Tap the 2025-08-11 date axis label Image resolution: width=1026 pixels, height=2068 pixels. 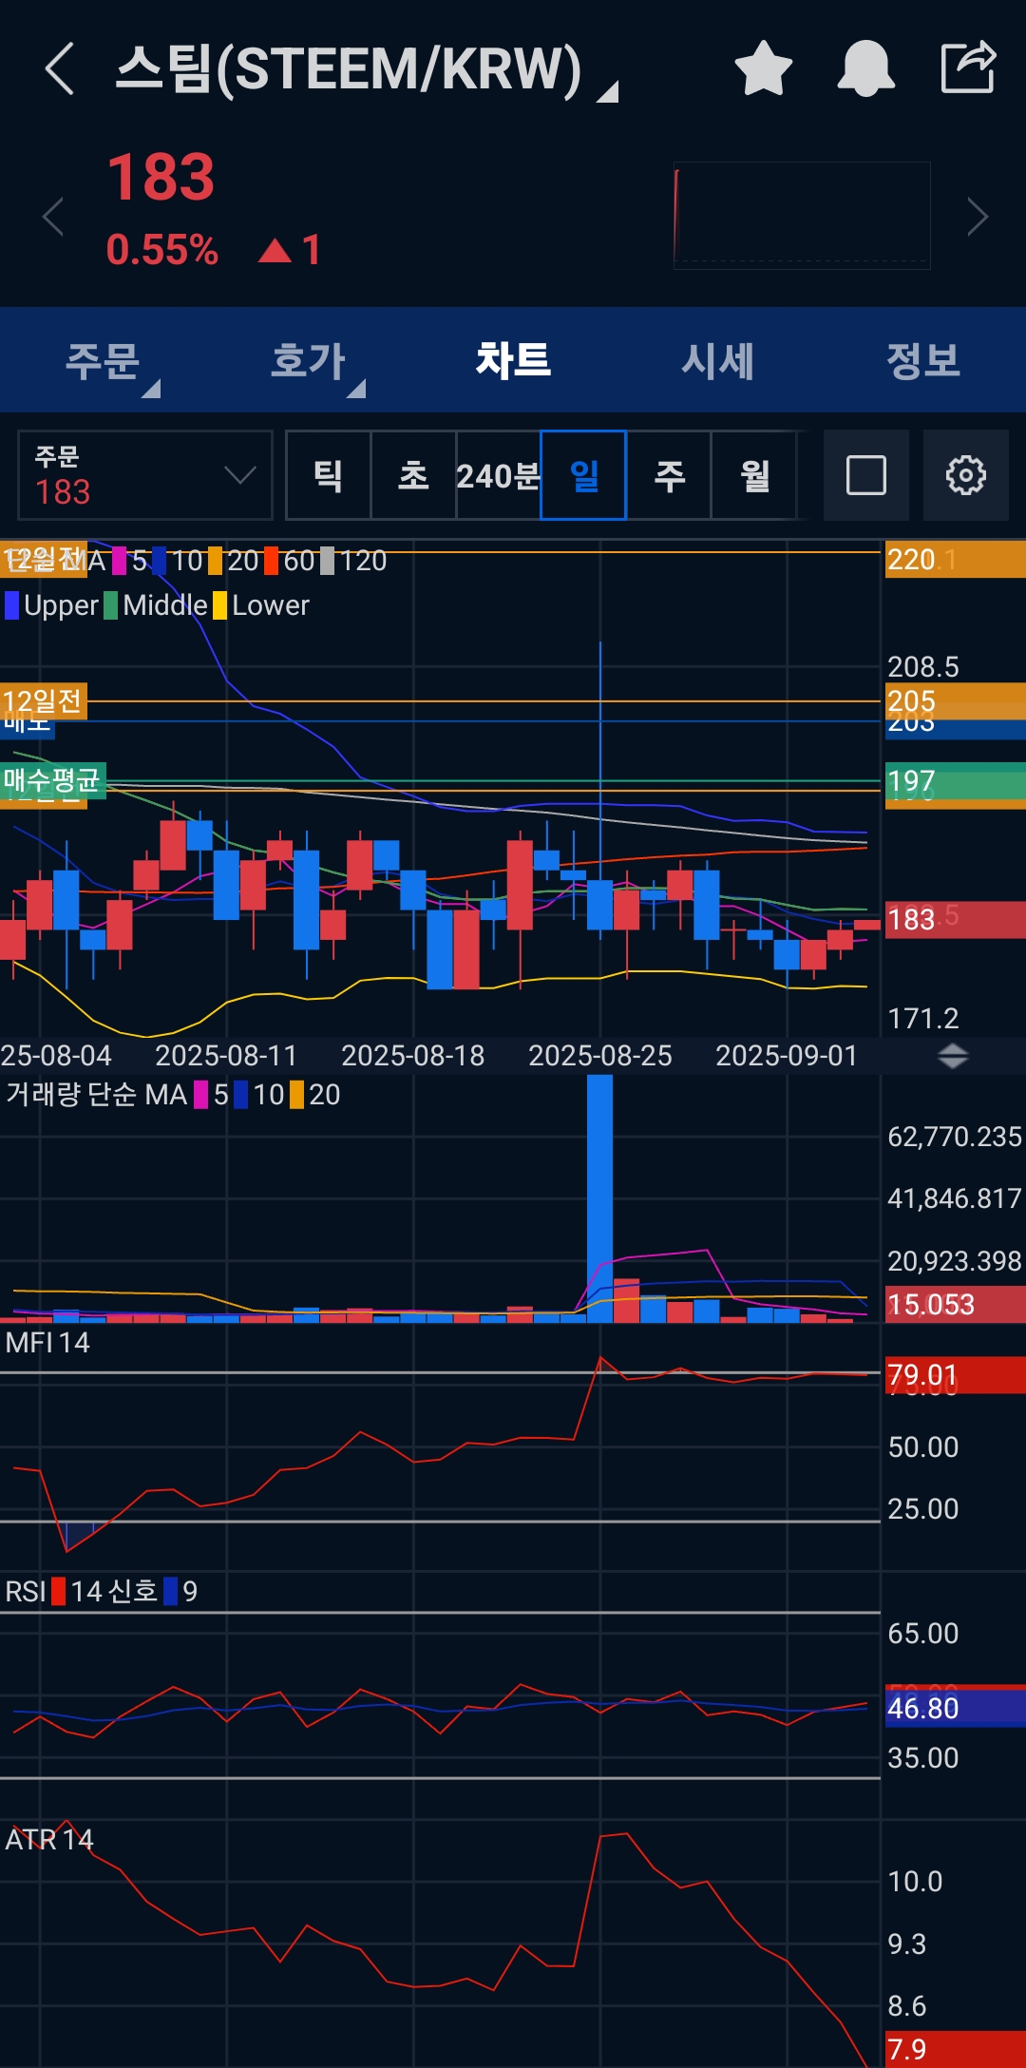pyautogui.click(x=226, y=1056)
